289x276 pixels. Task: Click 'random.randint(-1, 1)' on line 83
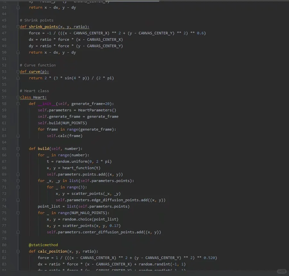[x=162, y=264]
